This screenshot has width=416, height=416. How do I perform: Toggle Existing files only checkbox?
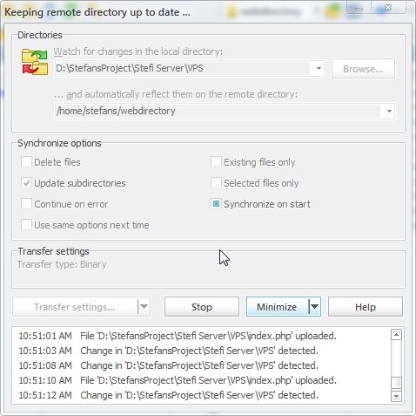coord(216,161)
